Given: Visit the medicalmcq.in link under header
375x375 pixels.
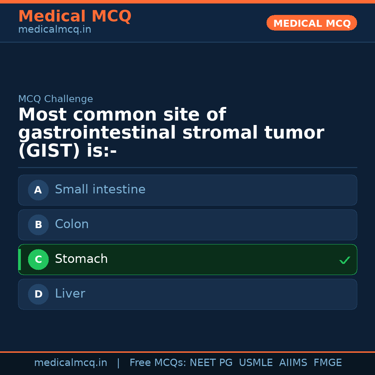Looking at the screenshot, I should point(55,30).
